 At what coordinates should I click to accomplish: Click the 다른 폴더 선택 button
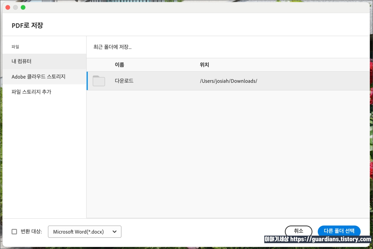pos(339,231)
